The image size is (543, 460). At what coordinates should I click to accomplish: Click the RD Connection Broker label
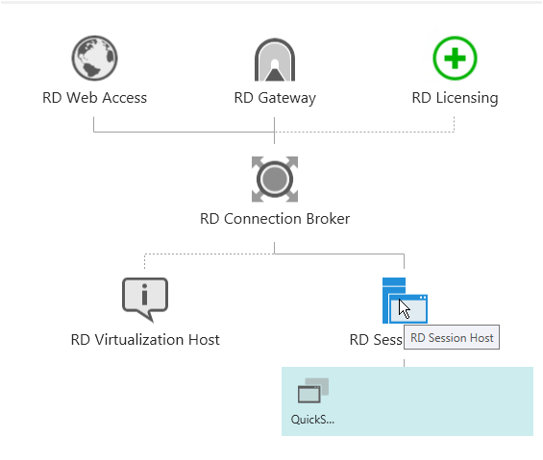click(x=275, y=219)
